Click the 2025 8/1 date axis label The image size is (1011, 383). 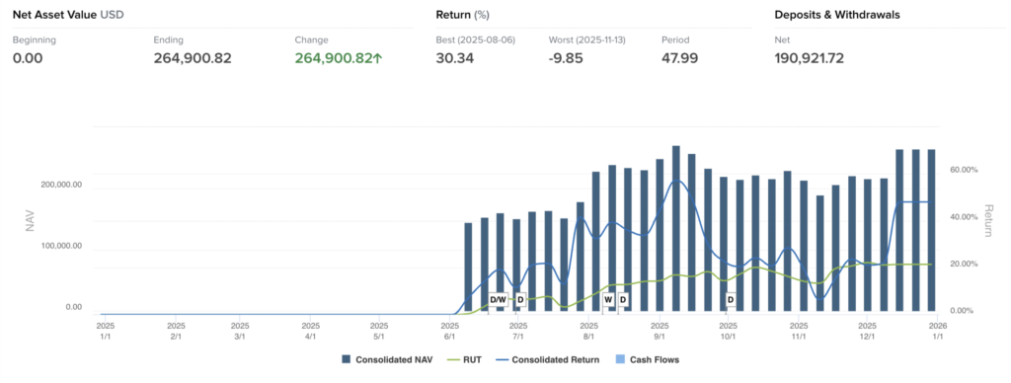tap(588, 332)
